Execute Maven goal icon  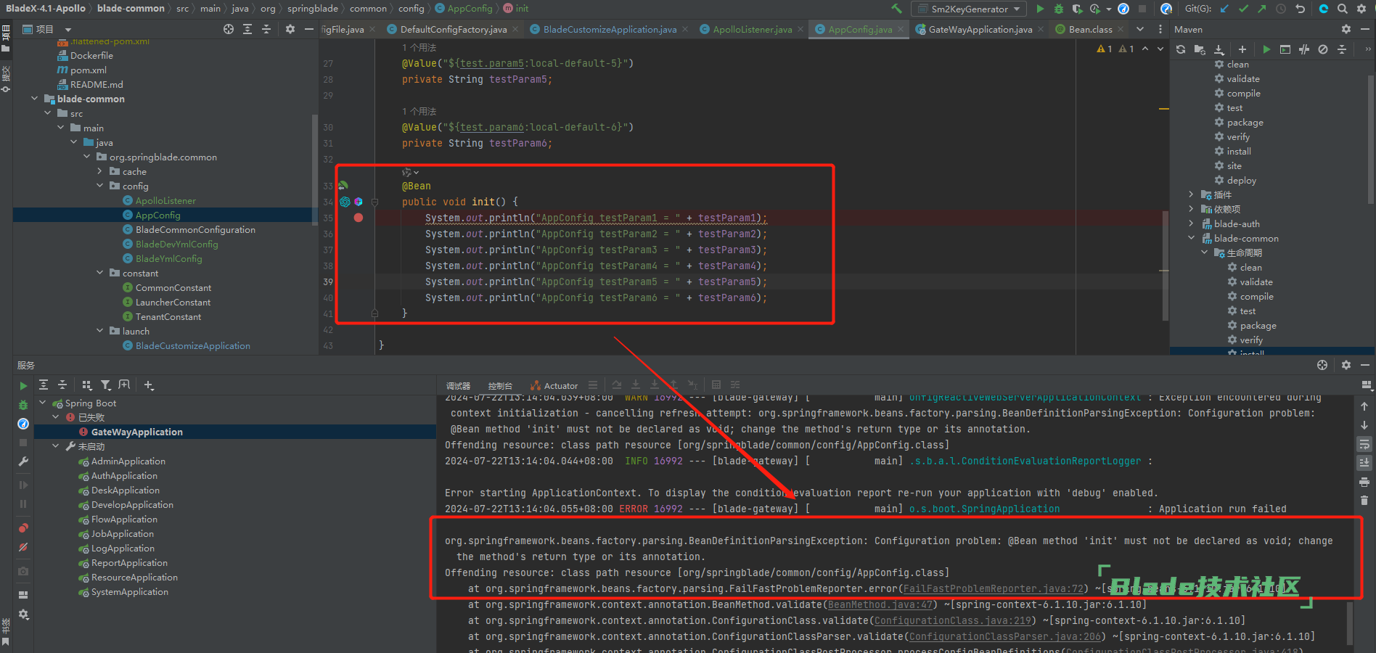[1285, 49]
